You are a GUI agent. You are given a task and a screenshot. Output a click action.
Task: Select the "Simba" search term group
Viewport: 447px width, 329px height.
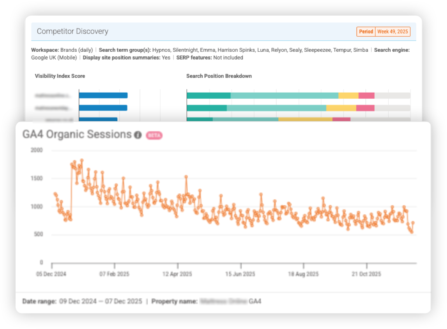coord(361,50)
